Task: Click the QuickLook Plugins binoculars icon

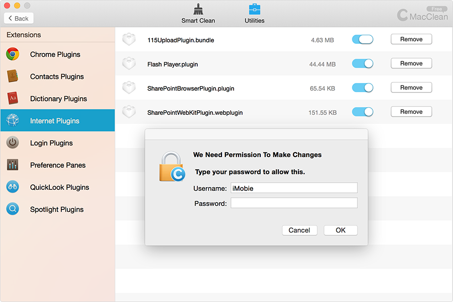Action: (x=13, y=187)
